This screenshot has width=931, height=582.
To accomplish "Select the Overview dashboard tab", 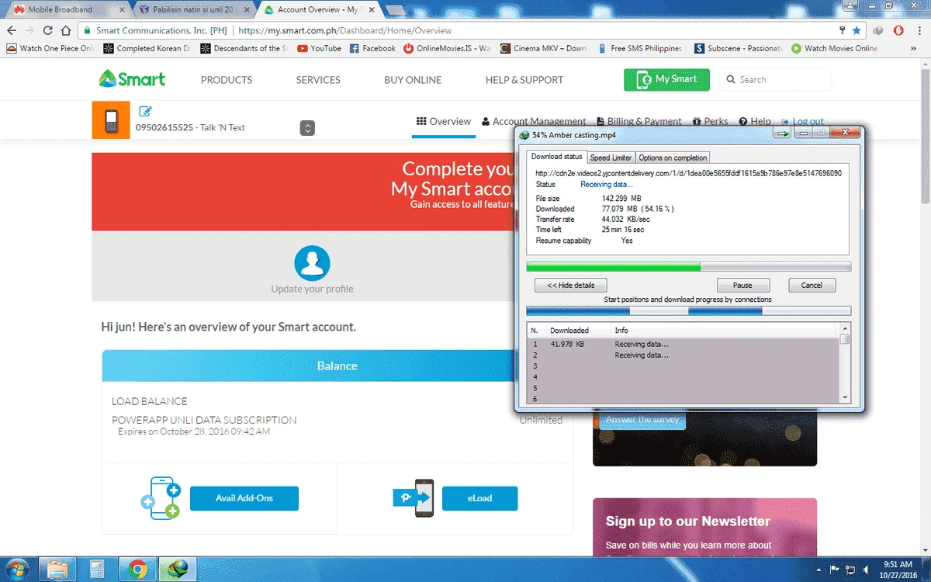I will click(444, 121).
